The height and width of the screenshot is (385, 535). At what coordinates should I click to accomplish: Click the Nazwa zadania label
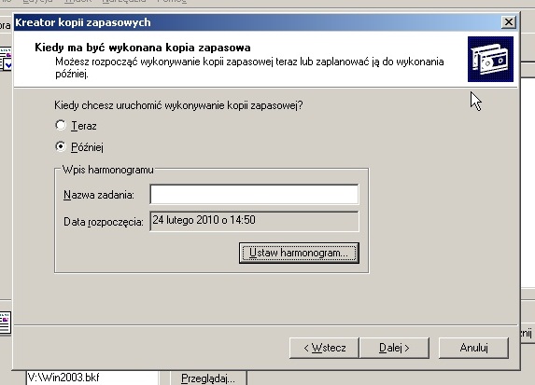click(99, 195)
